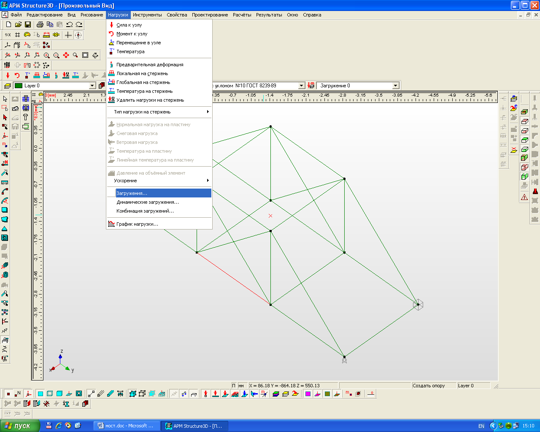Open the Проектирование menu
The width and height of the screenshot is (540, 432).
[x=210, y=15]
